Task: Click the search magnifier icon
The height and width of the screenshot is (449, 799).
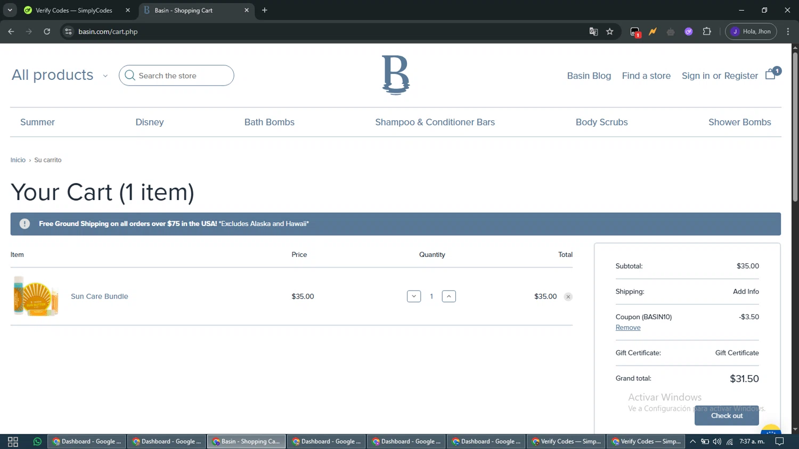Action: pos(130,76)
